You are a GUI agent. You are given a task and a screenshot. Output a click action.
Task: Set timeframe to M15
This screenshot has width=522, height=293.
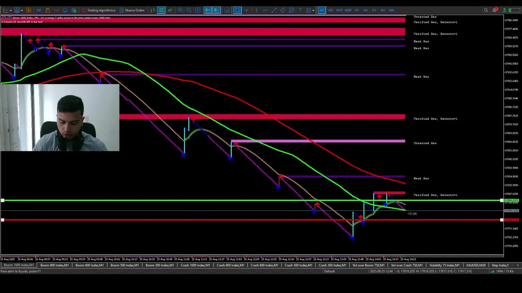339,10
